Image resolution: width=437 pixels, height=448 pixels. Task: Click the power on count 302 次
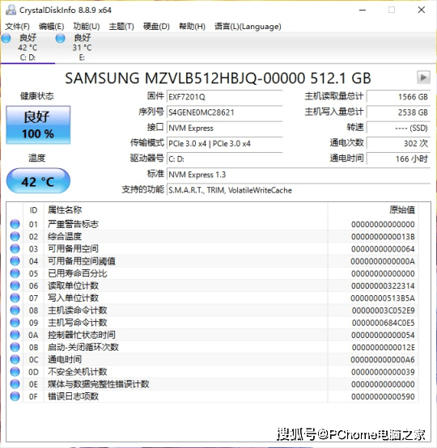tap(398, 143)
